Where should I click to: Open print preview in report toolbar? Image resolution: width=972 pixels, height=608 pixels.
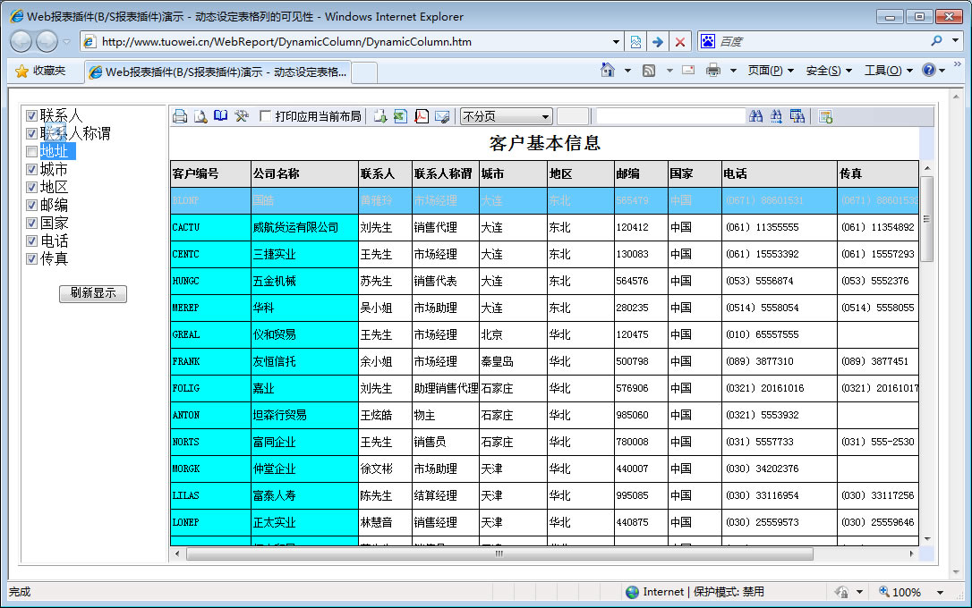[200, 116]
